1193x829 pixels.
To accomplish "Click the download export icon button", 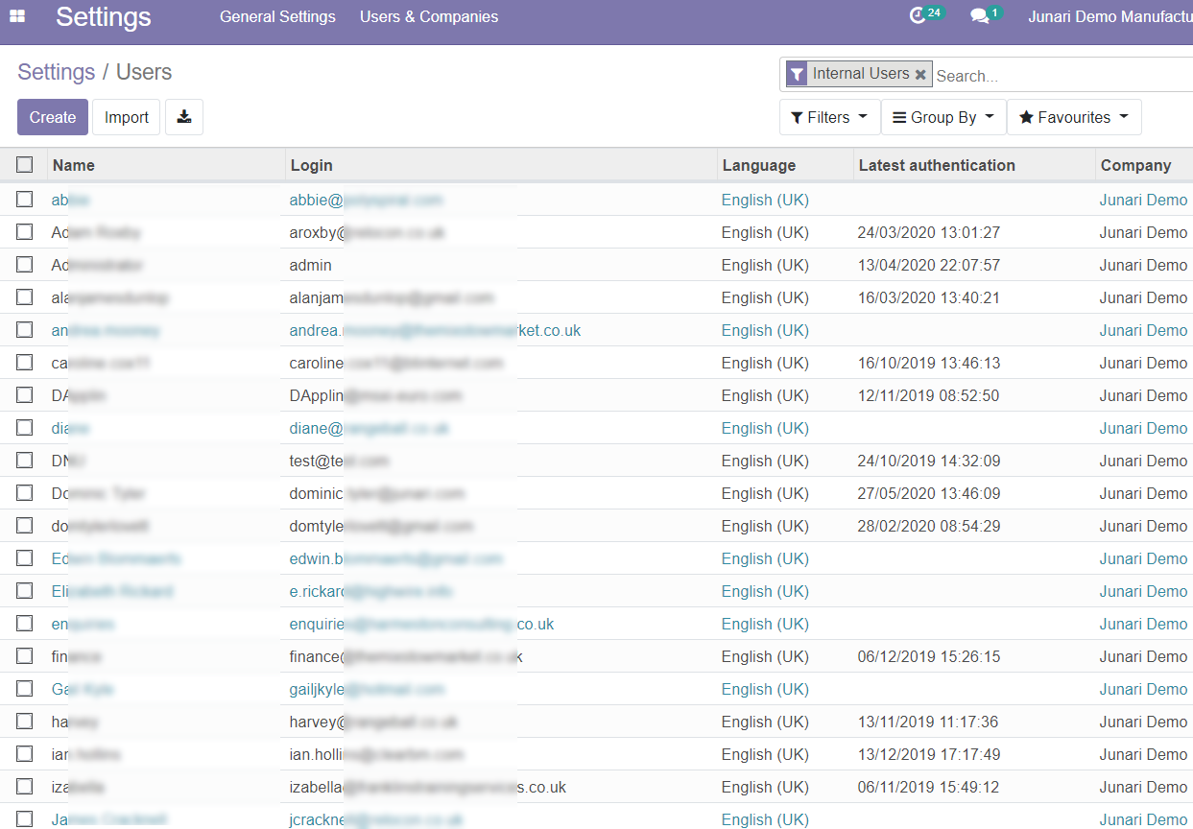I will click(x=184, y=117).
